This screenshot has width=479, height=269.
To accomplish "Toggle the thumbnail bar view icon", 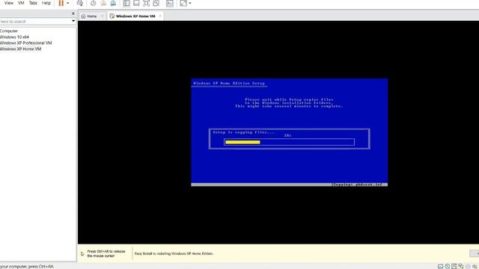I will 136,3.
